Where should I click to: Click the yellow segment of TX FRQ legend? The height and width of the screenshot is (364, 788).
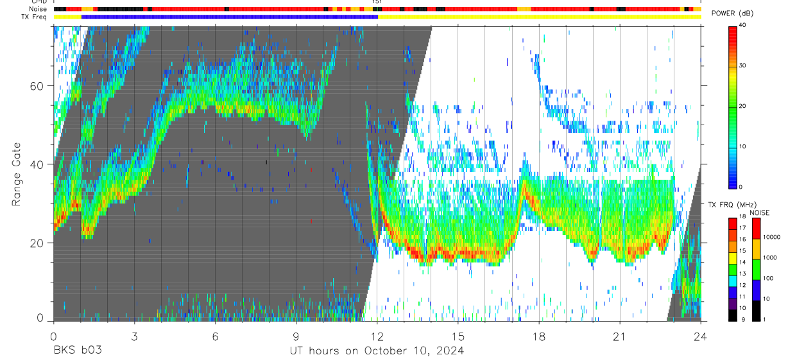click(733, 258)
